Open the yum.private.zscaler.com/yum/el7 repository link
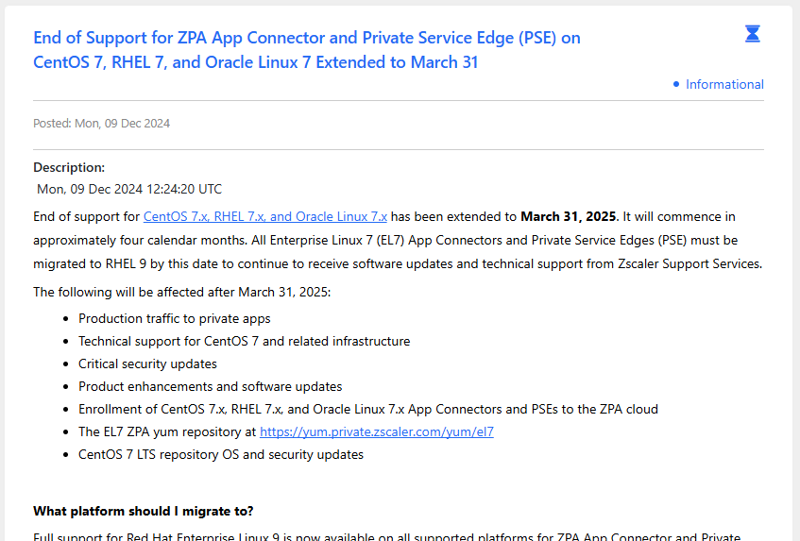The width and height of the screenshot is (800, 541). [377, 431]
